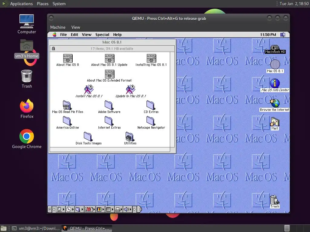Click the host date and time display

(x=294, y=4)
